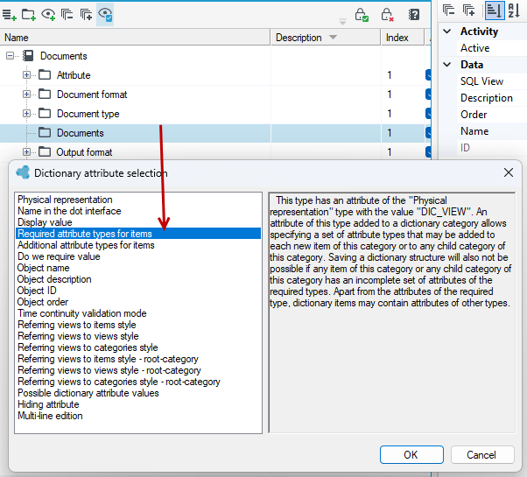The image size is (527, 477).
Task: Click the add category folder icon
Action: [x=29, y=15]
